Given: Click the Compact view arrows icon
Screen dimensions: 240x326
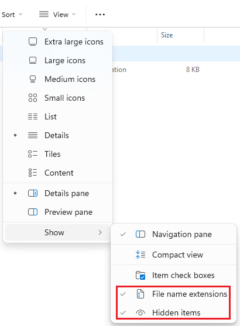Looking at the screenshot, I should click(x=140, y=255).
